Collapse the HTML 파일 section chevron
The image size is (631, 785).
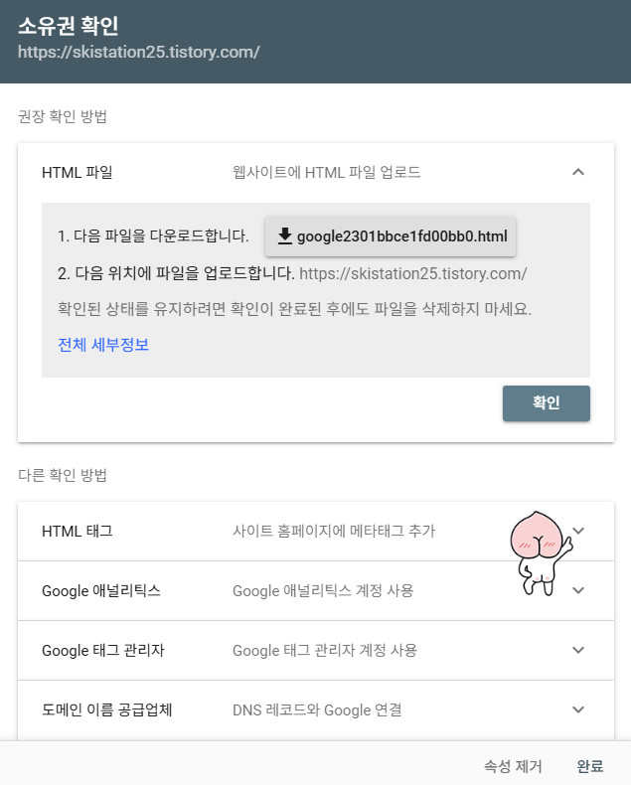578,172
